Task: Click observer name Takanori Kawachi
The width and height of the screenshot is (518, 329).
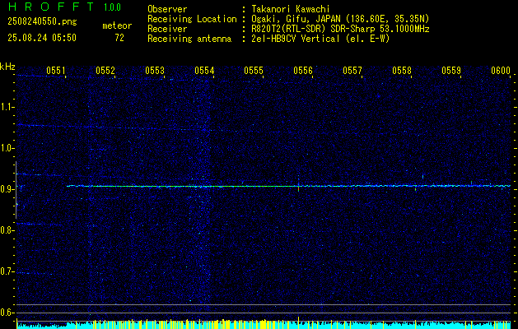Action: [x=291, y=9]
